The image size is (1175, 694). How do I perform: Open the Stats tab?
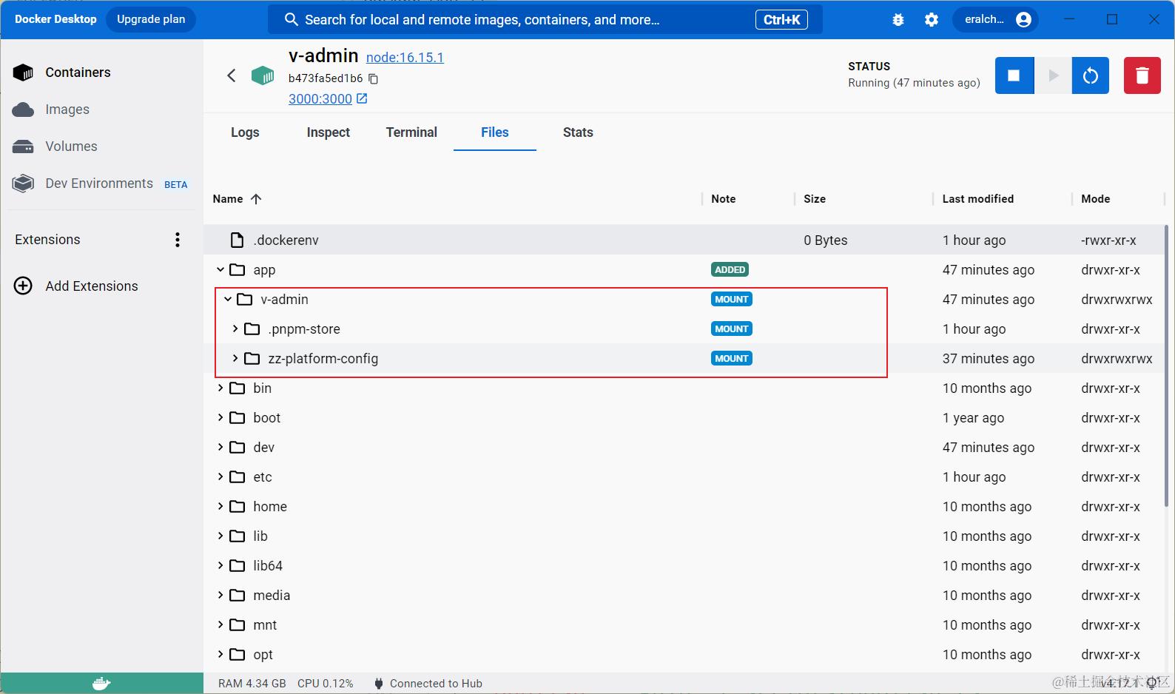click(x=578, y=132)
